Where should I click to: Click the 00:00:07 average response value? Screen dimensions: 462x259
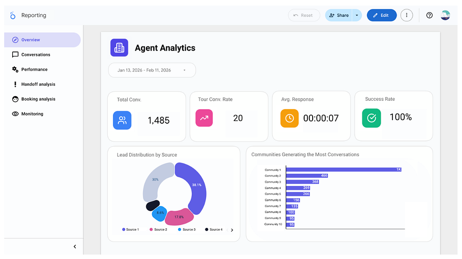[x=321, y=118]
